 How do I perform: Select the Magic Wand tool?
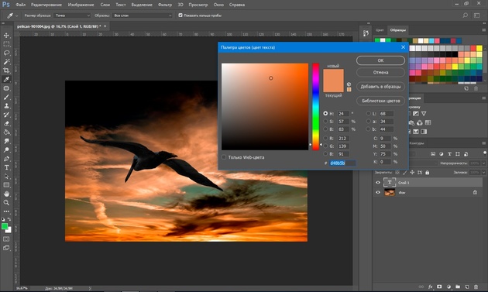coord(6,62)
